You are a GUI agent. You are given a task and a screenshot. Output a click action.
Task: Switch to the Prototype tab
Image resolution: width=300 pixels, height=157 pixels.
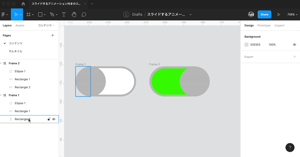click(x=264, y=25)
